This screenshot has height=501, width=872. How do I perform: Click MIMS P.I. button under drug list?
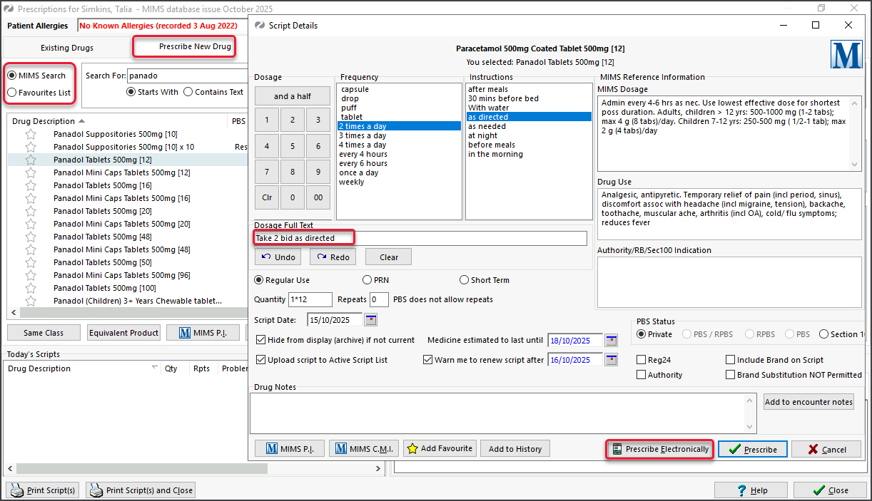coord(203,333)
